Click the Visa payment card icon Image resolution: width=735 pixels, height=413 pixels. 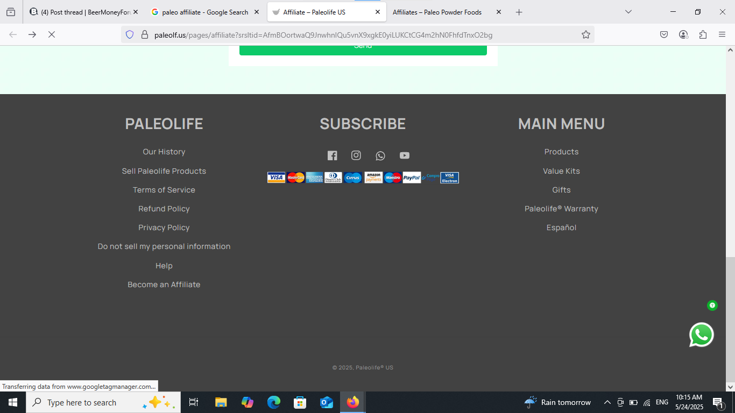coord(277,177)
